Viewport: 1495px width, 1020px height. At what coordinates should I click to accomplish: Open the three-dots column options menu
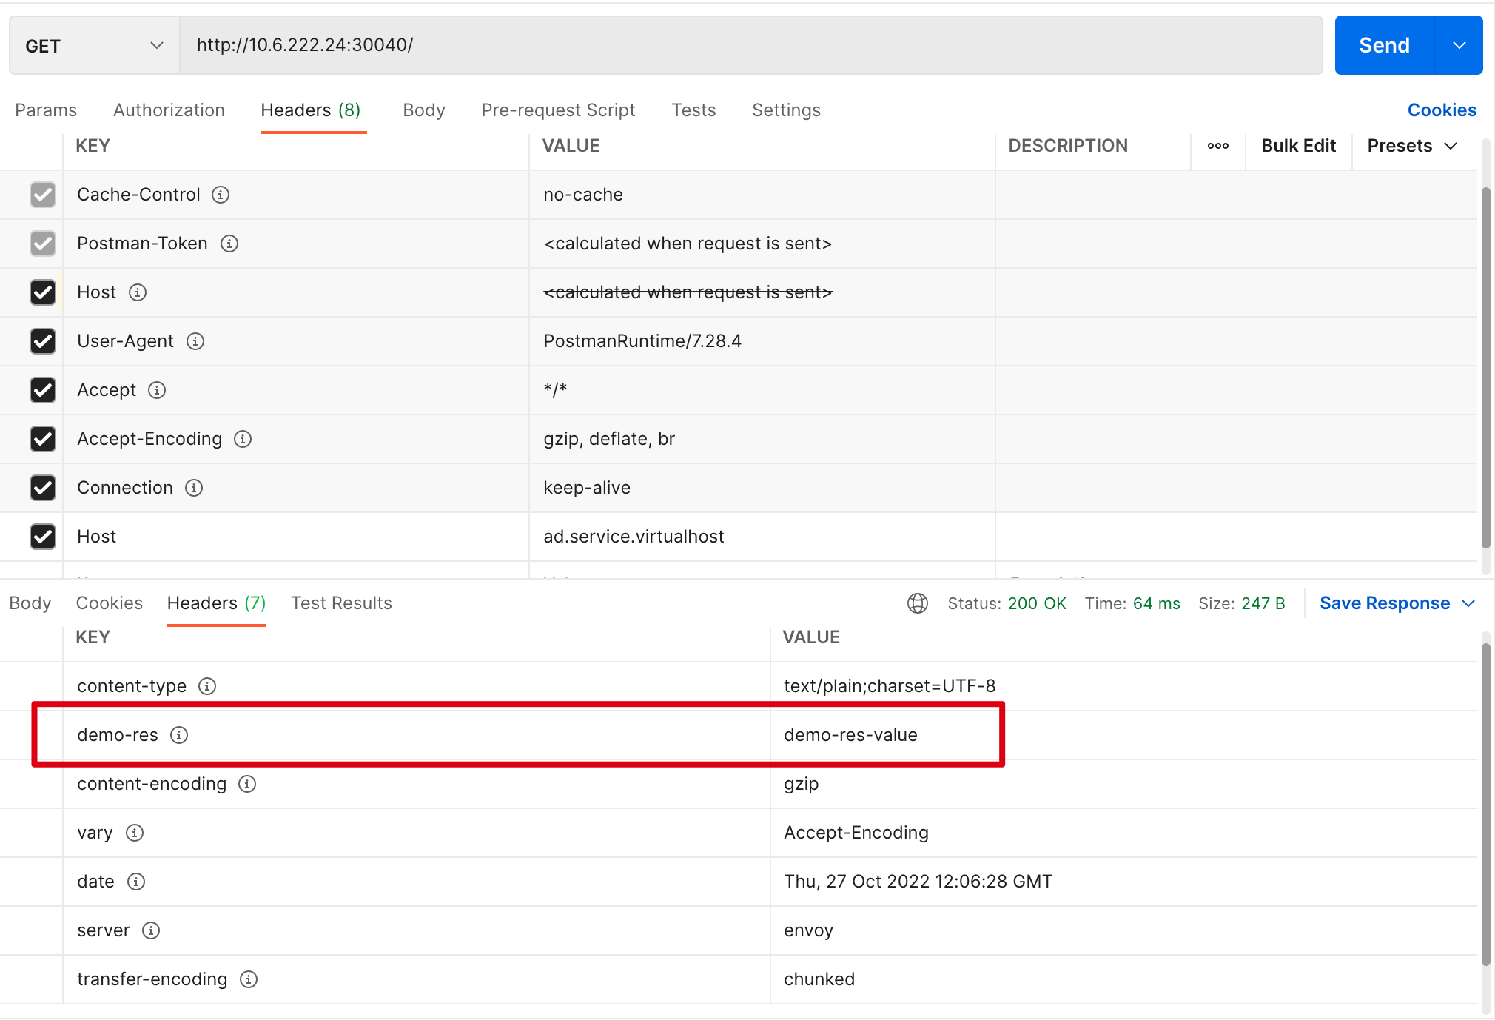[1218, 146]
